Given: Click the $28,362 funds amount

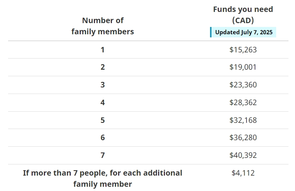Looking at the screenshot, I should [x=243, y=103].
